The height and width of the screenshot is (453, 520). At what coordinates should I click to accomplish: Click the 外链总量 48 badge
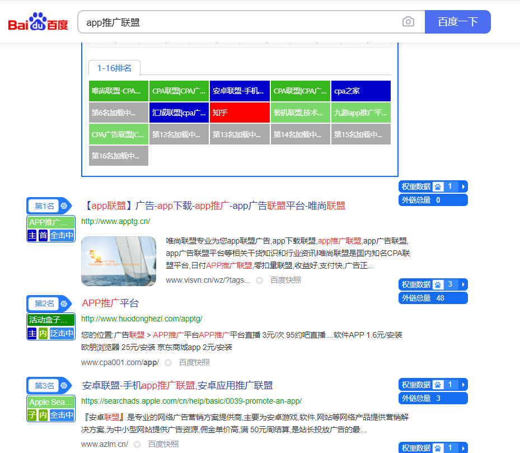[433, 298]
